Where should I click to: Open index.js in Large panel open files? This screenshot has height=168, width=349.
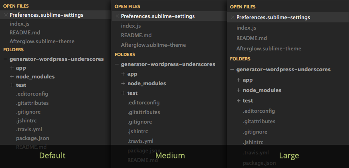tap(246, 28)
